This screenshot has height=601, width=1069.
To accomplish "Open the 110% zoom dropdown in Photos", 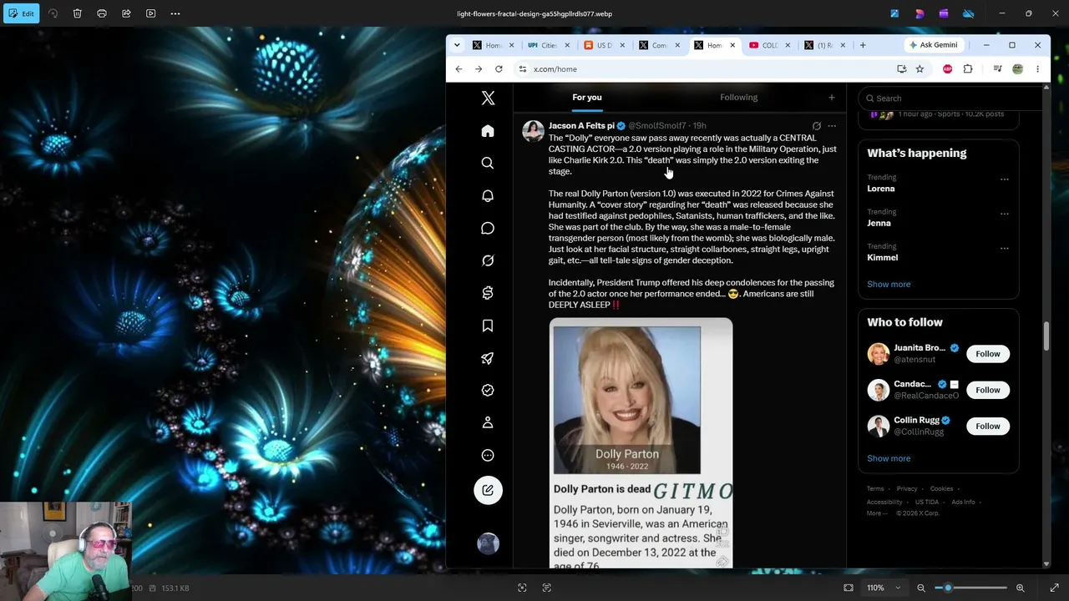I will point(884,588).
